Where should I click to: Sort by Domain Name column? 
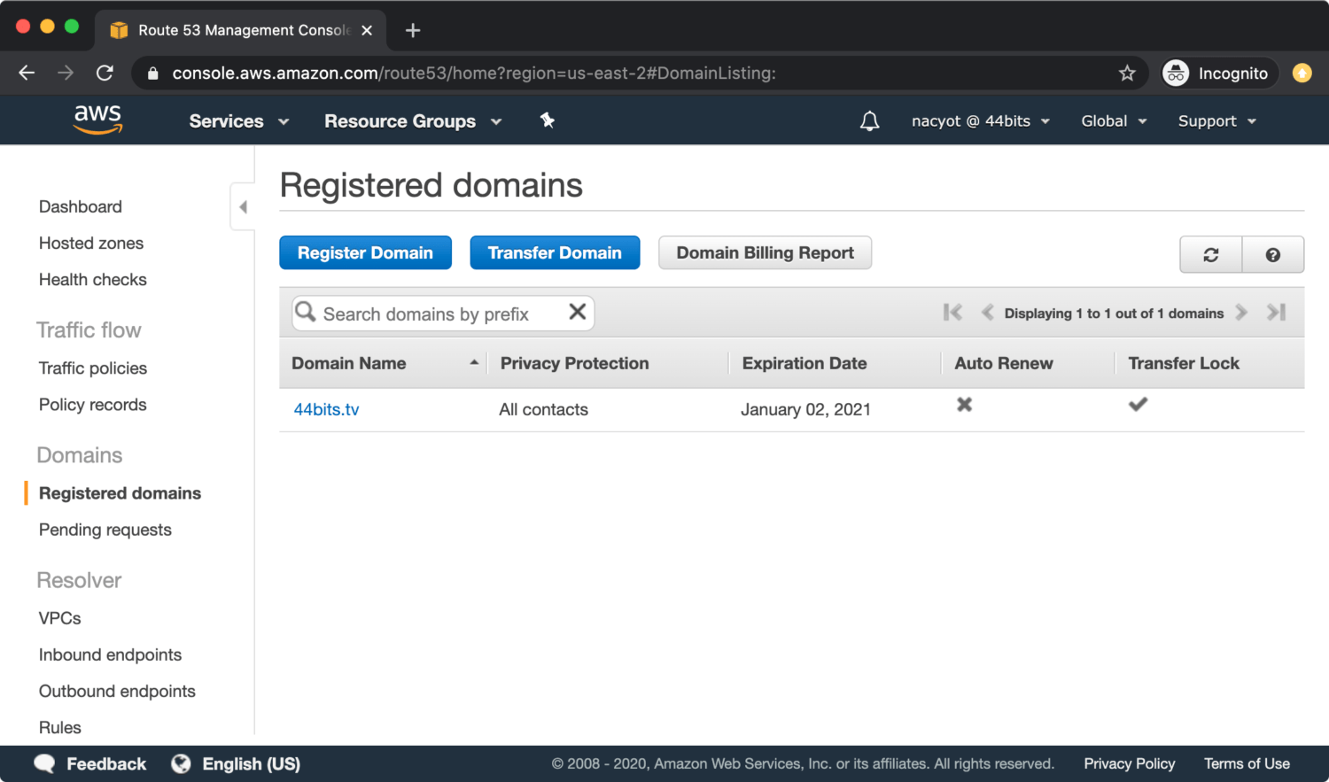[x=385, y=363]
